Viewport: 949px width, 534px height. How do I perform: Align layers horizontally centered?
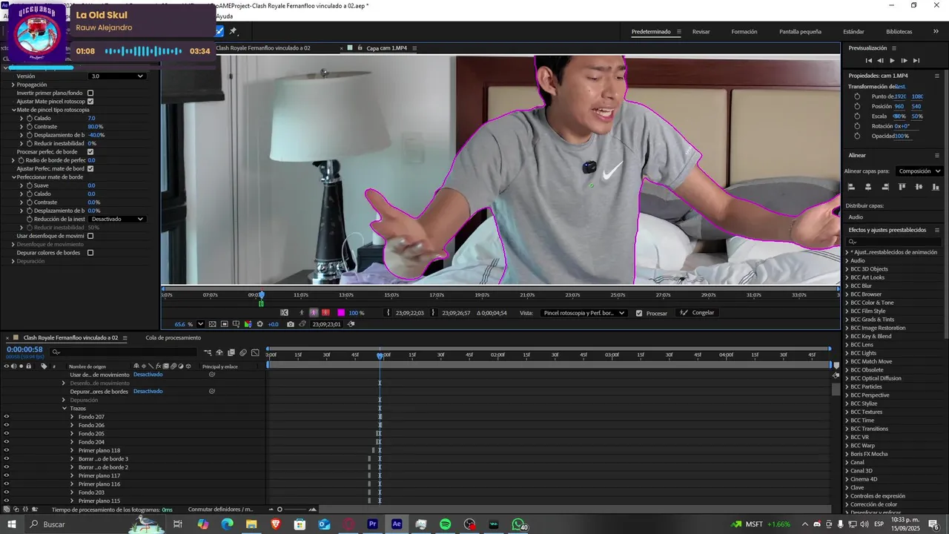[868, 187]
